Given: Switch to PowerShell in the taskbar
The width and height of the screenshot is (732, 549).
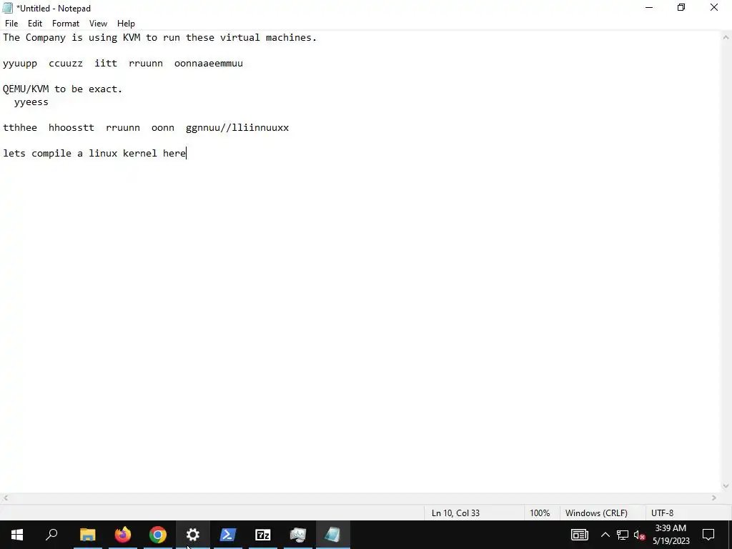Looking at the screenshot, I should click(228, 535).
